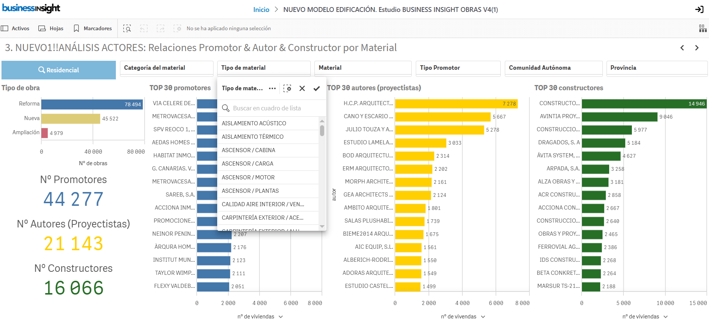Open the Comunidad Autónoma filter
The height and width of the screenshot is (327, 709).
click(553, 68)
